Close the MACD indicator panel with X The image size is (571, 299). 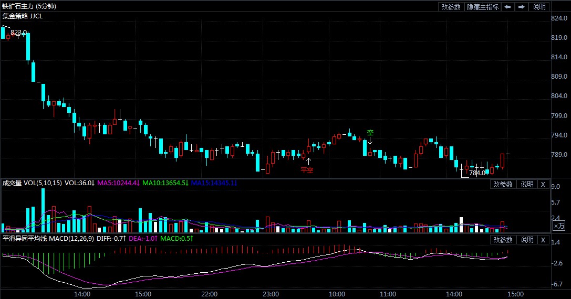543,240
